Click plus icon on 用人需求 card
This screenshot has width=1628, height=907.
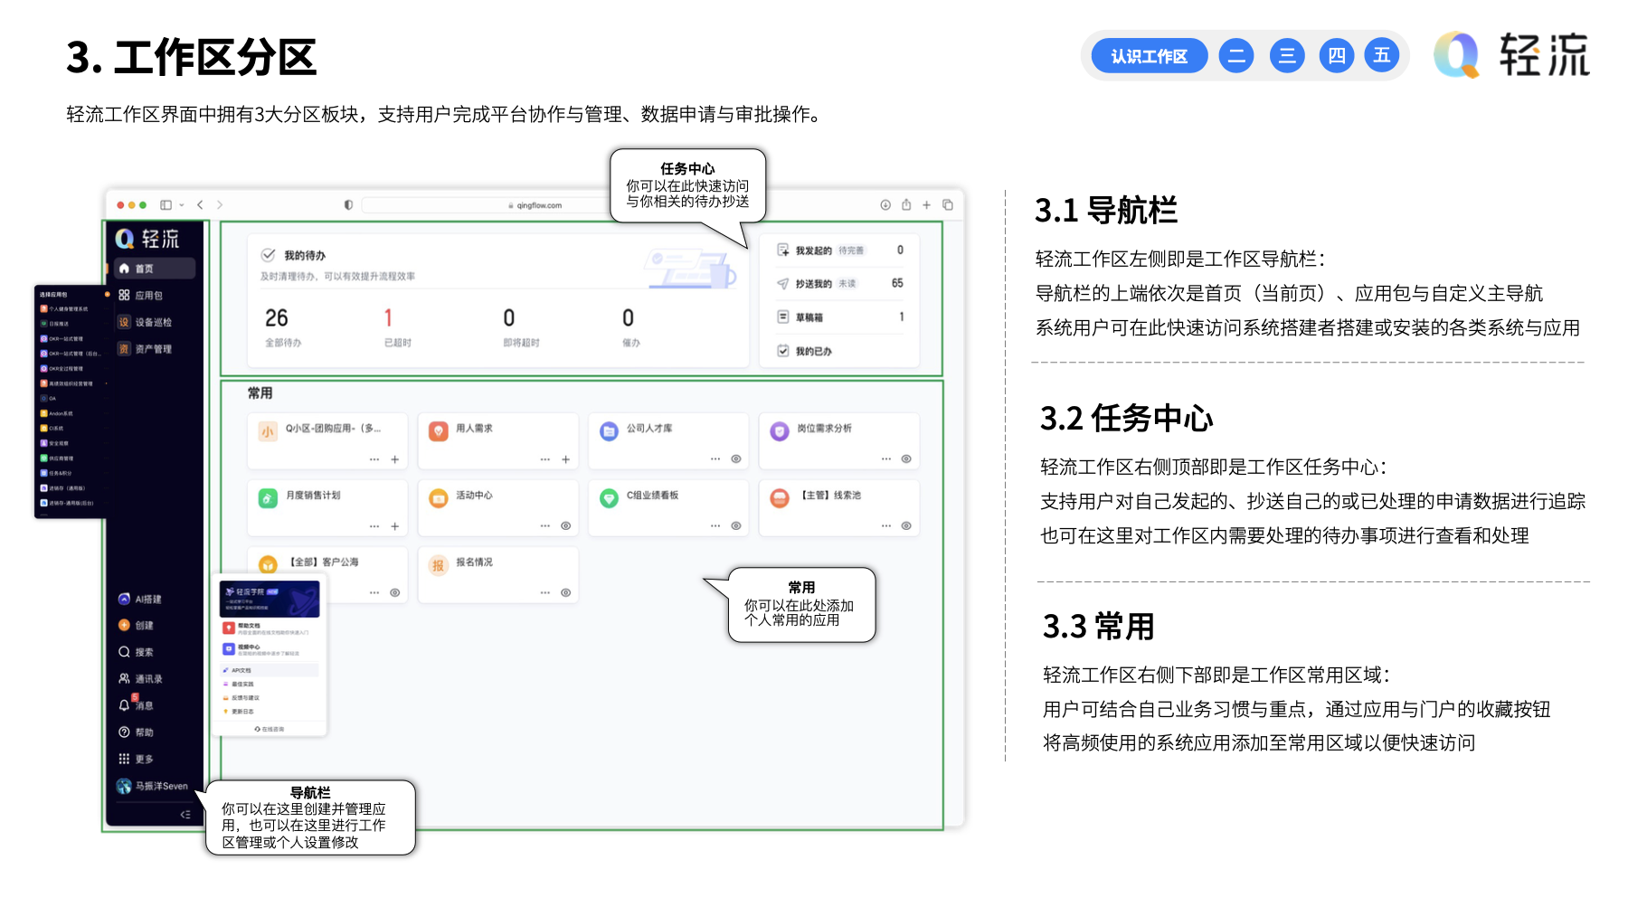coord(566,459)
